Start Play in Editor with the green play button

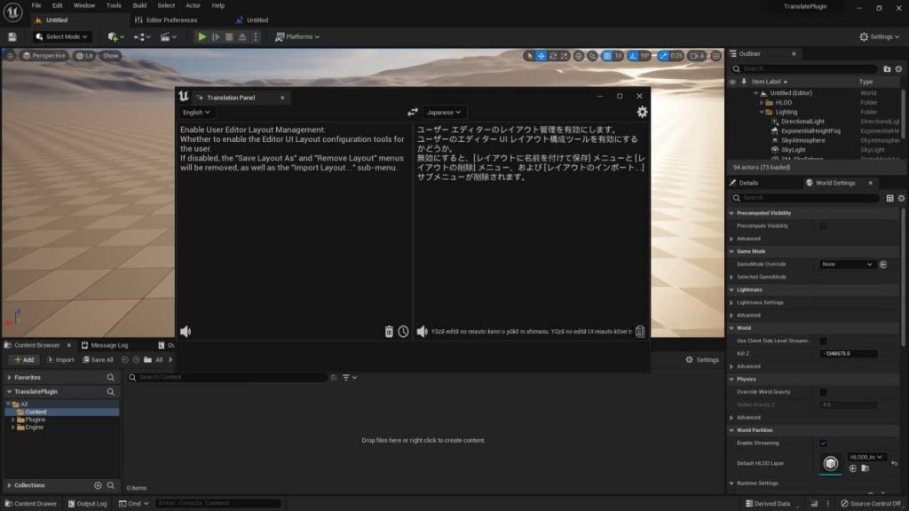pyautogui.click(x=202, y=36)
